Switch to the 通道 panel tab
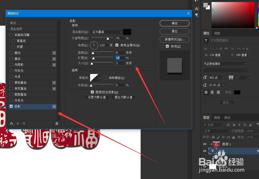 (x=217, y=117)
